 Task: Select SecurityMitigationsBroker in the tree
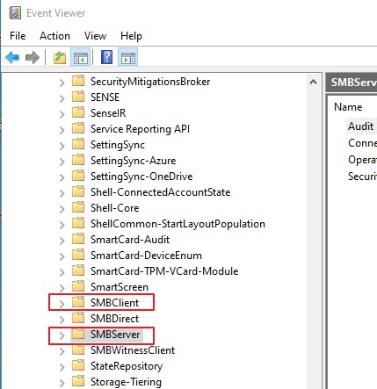point(150,82)
